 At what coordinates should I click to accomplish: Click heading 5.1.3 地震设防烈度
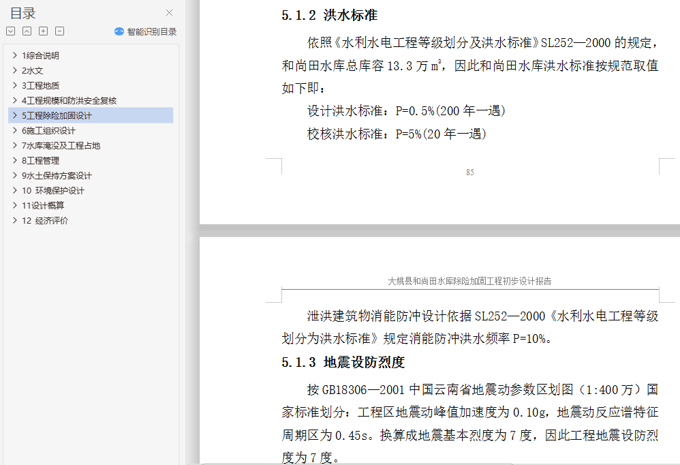pyautogui.click(x=343, y=362)
